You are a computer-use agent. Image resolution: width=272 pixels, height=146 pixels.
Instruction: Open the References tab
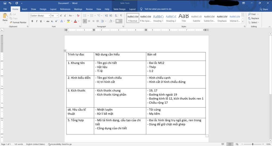tap(65, 9)
